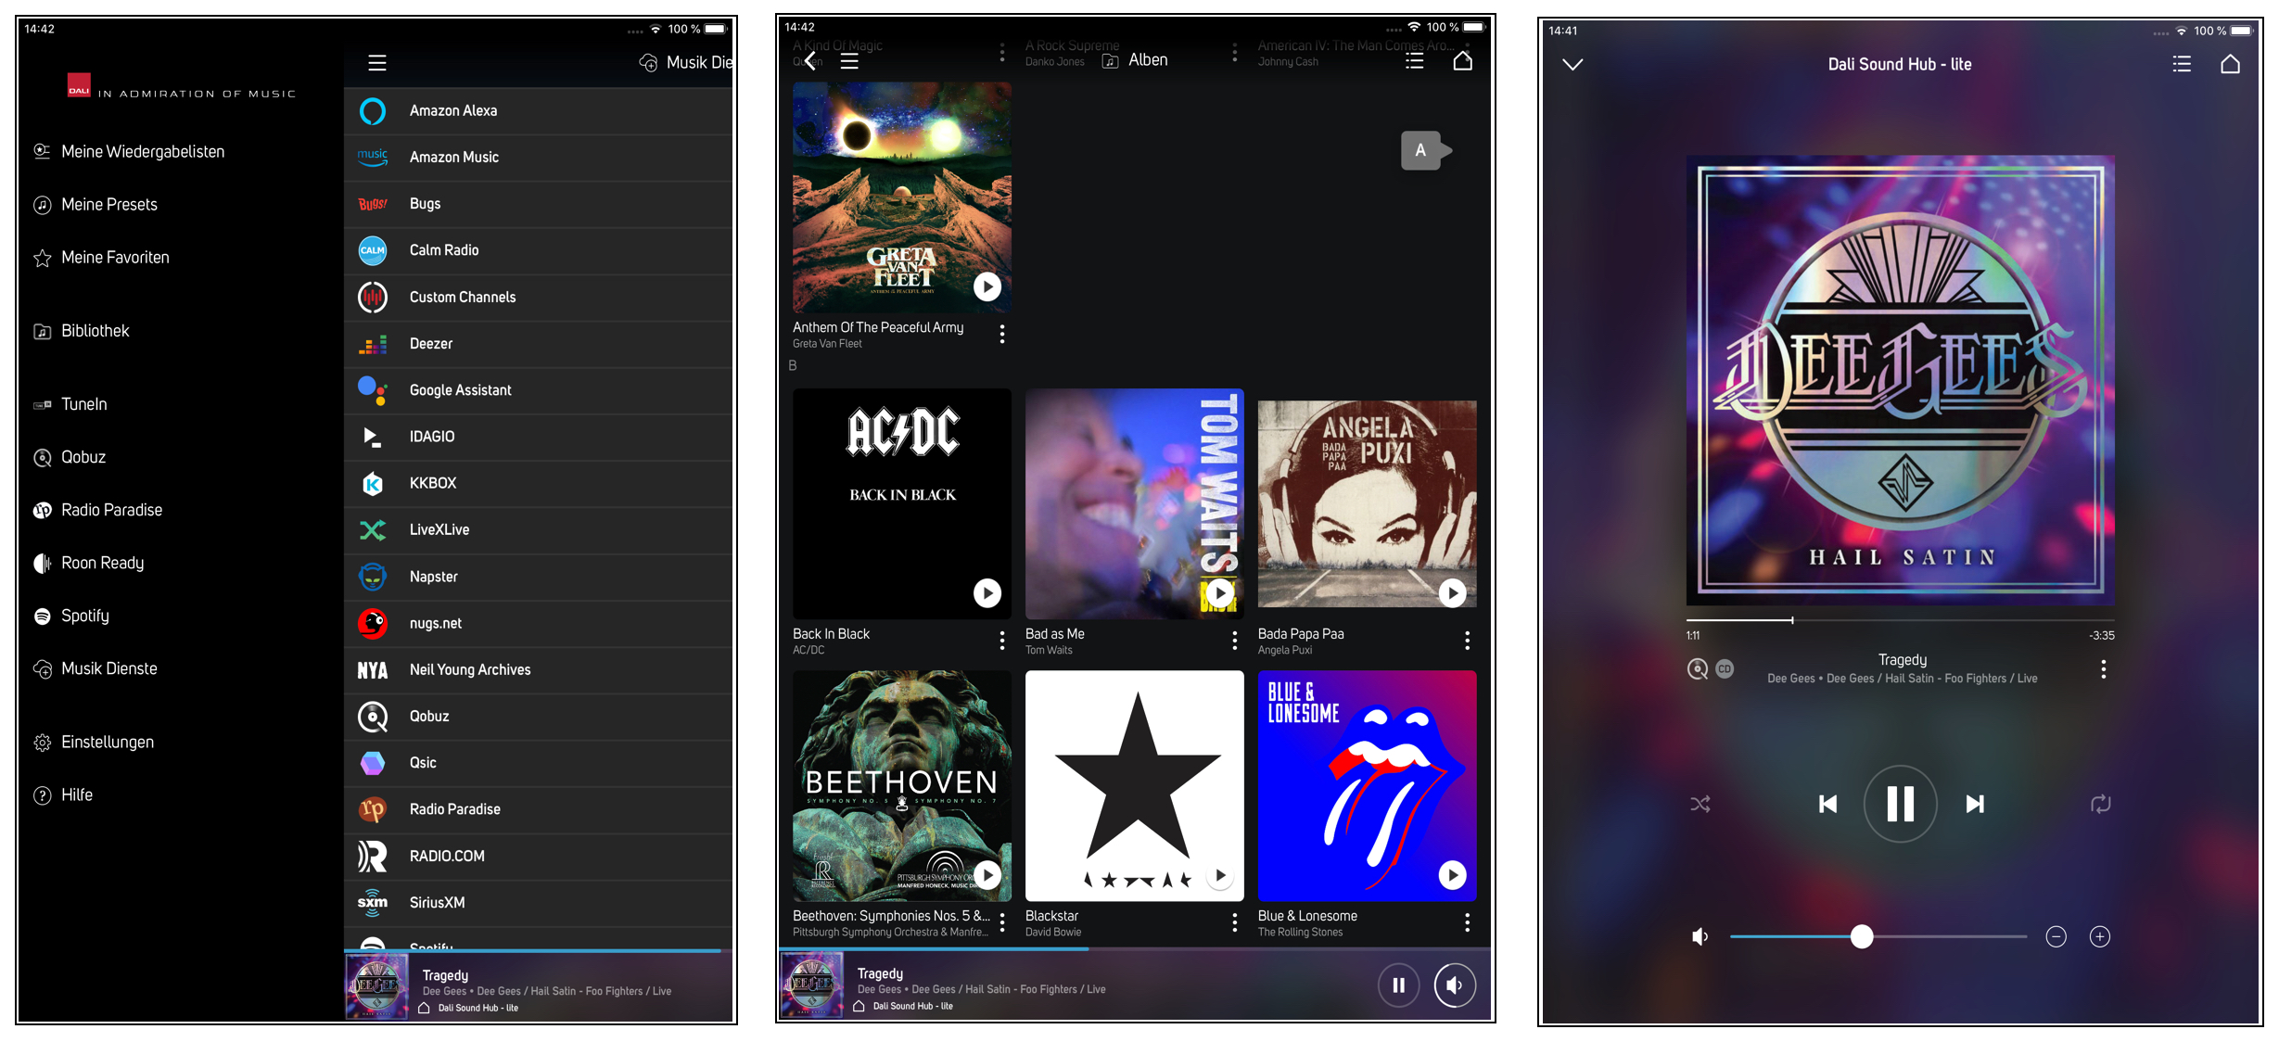Screen dimensions: 2279x1042
Task: Open Amazon Alexa service
Action: 538,111
